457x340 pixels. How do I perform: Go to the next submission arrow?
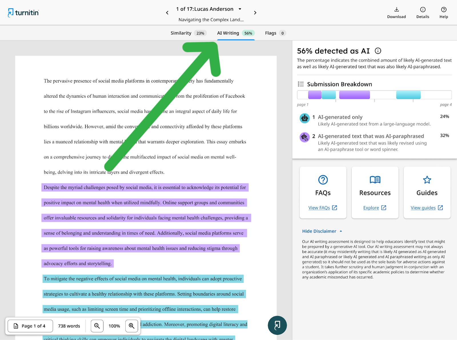tap(255, 13)
